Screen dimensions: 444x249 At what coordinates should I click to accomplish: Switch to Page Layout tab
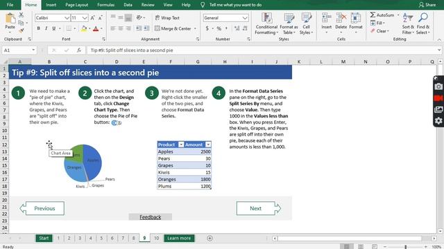77,5
